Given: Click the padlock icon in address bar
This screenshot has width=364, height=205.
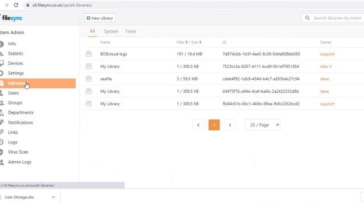Looking at the screenshot, I should pyautogui.click(x=28, y=5).
